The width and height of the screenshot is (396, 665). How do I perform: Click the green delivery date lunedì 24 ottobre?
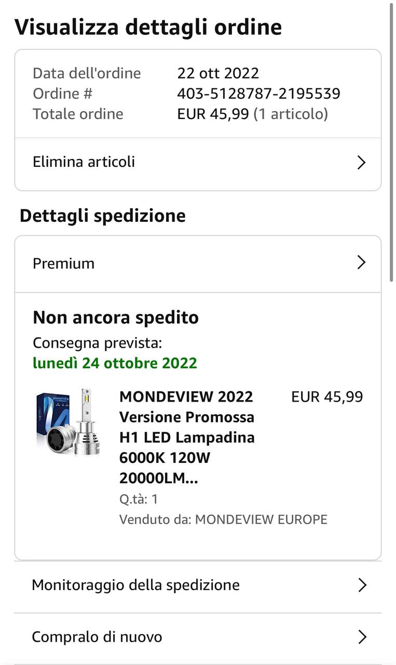115,363
